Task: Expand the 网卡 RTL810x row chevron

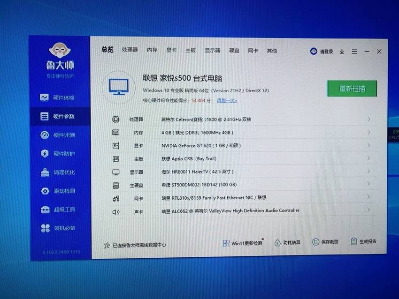Action: [x=368, y=197]
